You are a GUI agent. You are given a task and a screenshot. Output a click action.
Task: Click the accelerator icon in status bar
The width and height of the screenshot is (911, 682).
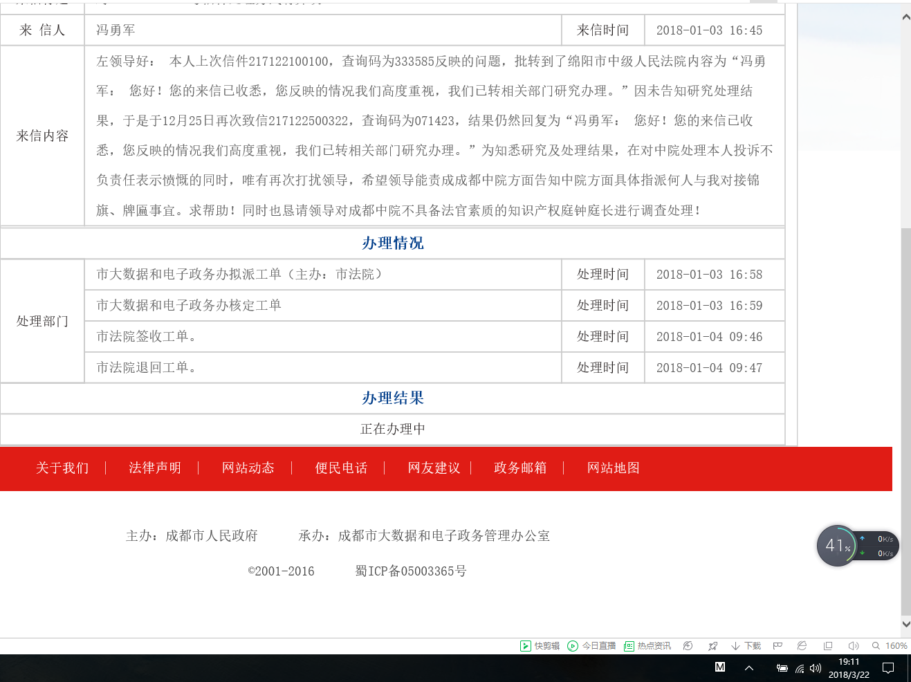(688, 646)
